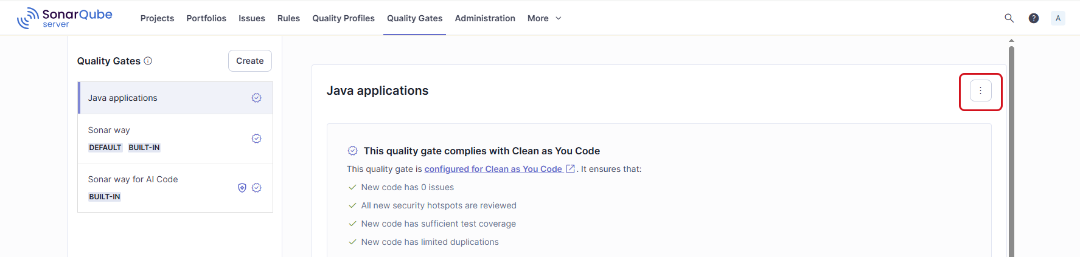
Task: Click the vertical scrollbar on the right
Action: [x=1011, y=152]
